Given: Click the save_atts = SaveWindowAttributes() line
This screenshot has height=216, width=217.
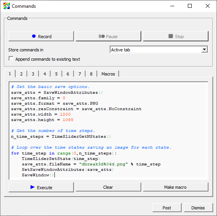Looking at the screenshot, I should (x=57, y=93).
